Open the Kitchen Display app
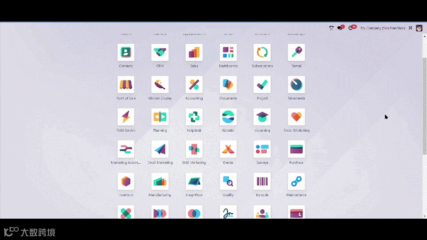 pos(160,85)
